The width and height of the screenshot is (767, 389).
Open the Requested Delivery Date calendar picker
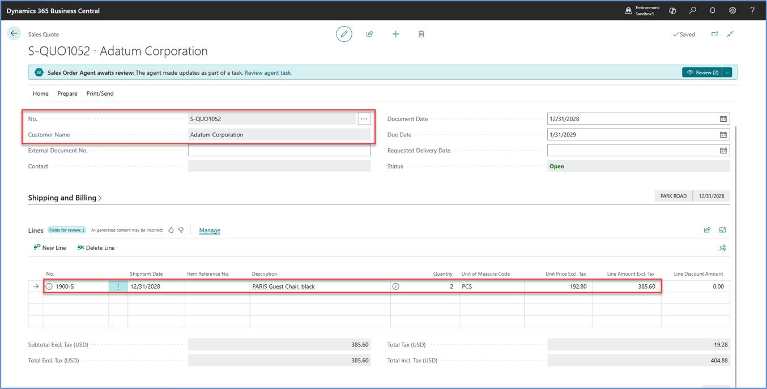[723, 151]
